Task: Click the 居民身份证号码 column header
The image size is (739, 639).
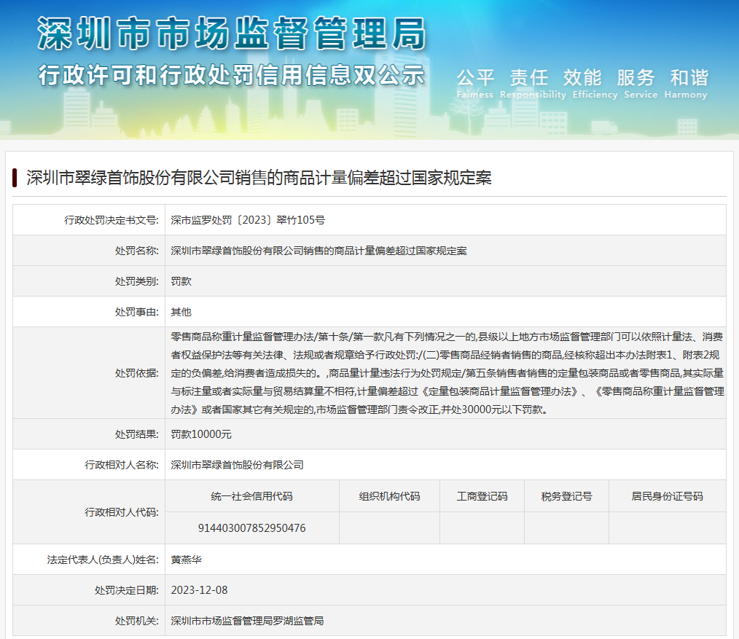Action: pyautogui.click(x=668, y=496)
